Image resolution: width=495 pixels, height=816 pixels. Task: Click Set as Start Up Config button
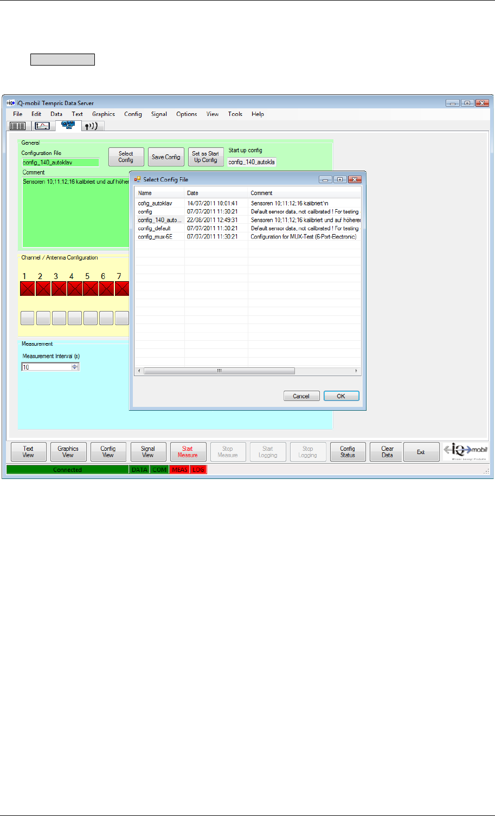coord(205,157)
